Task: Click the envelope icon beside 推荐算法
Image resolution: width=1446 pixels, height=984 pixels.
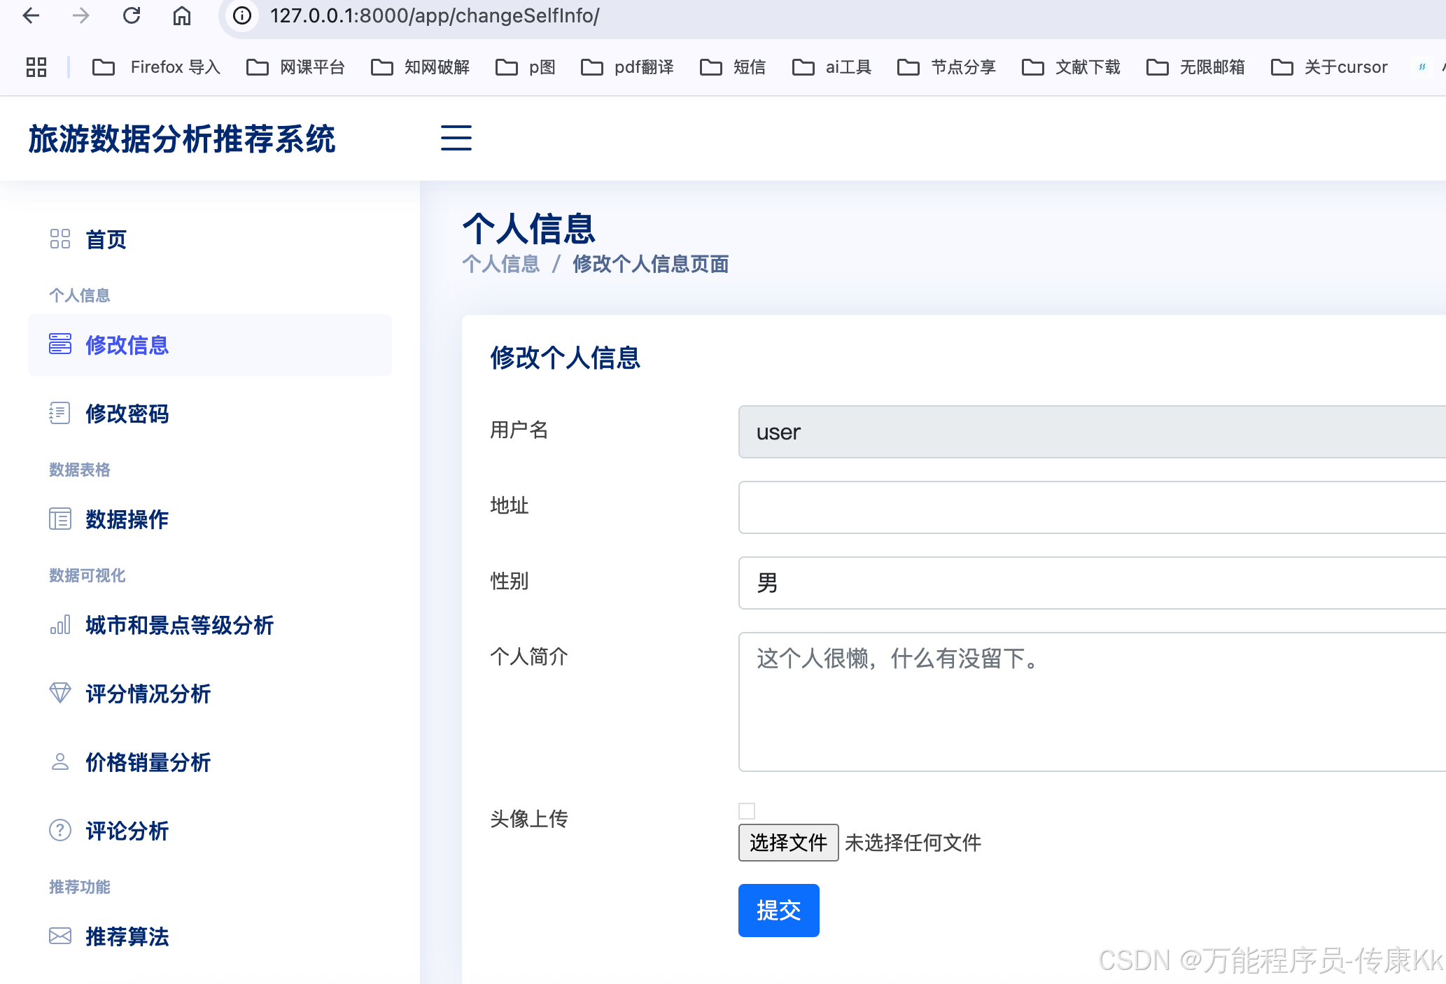Action: [60, 936]
